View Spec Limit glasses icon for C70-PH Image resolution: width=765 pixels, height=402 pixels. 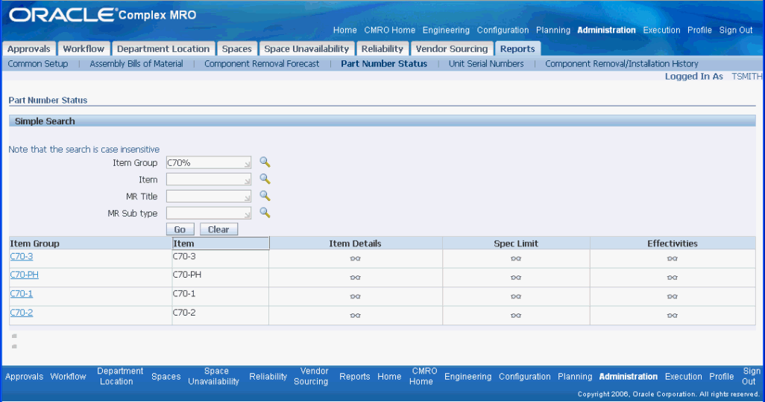(x=516, y=278)
